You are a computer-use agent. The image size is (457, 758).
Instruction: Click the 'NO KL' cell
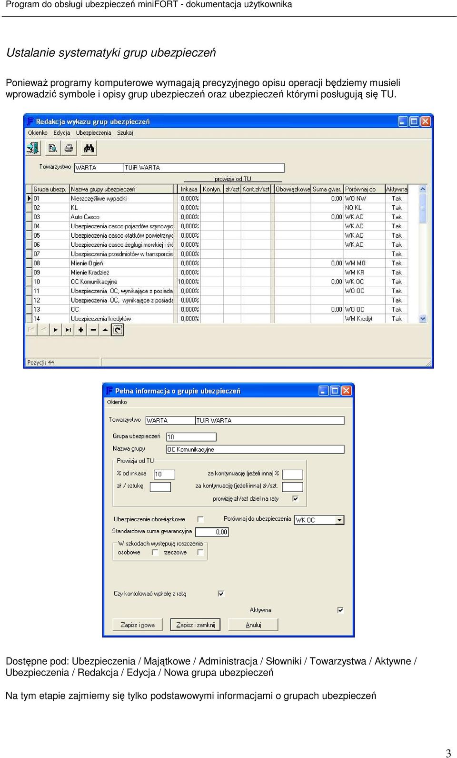click(364, 208)
